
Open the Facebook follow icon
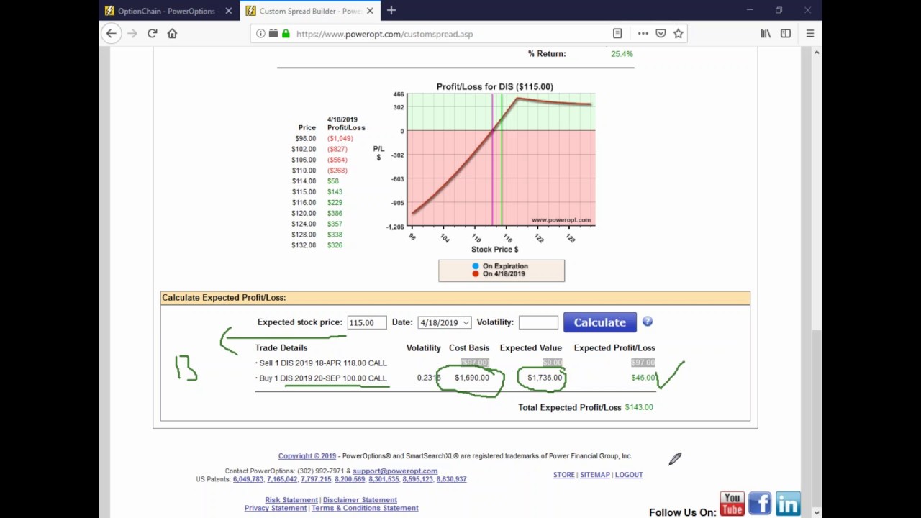tap(760, 503)
